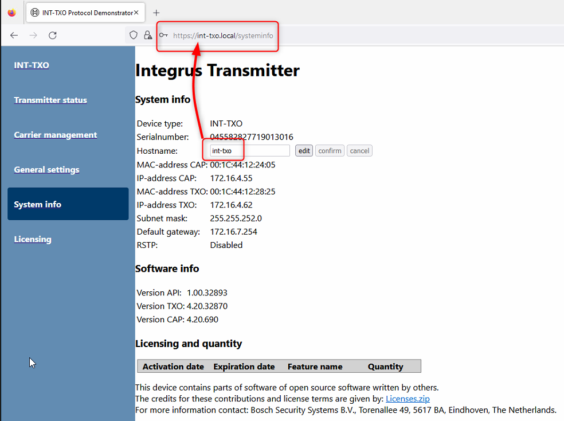Open the Licensing page
The image size is (564, 421).
click(33, 240)
